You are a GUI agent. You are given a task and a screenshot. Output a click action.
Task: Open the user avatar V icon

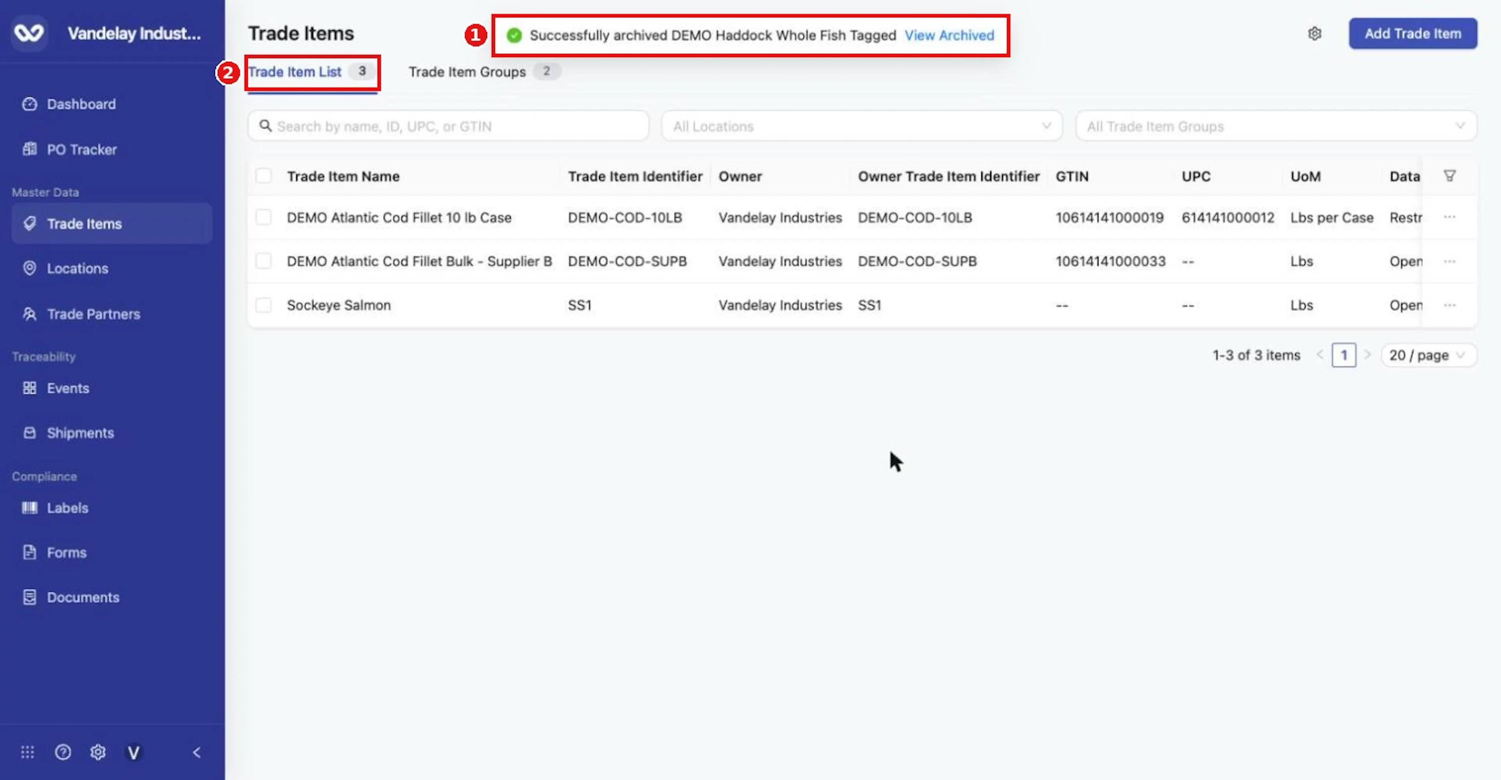[x=133, y=753]
